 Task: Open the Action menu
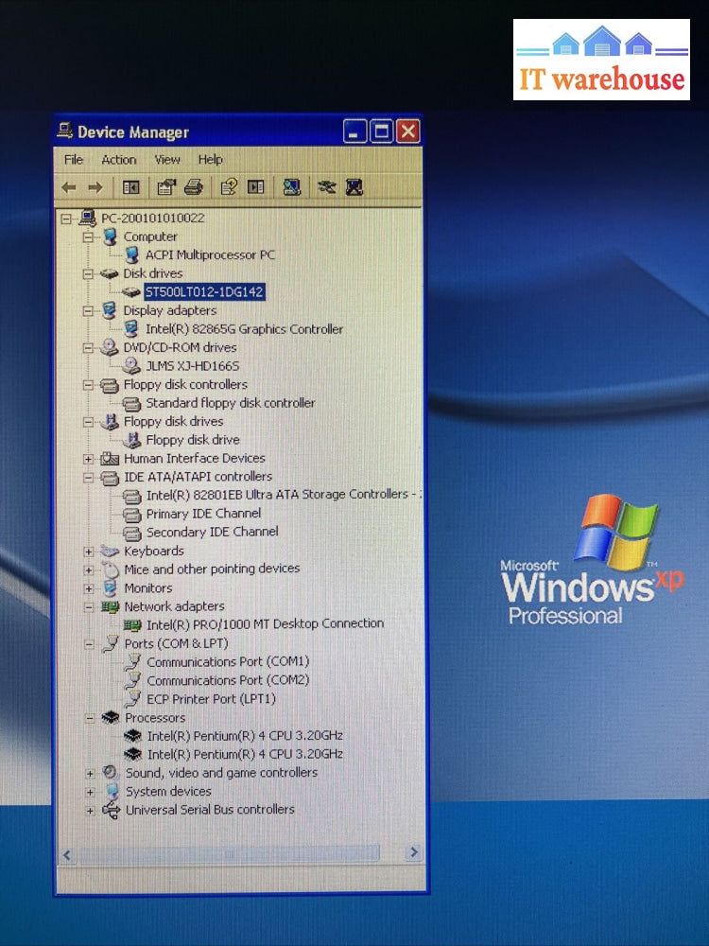119,160
